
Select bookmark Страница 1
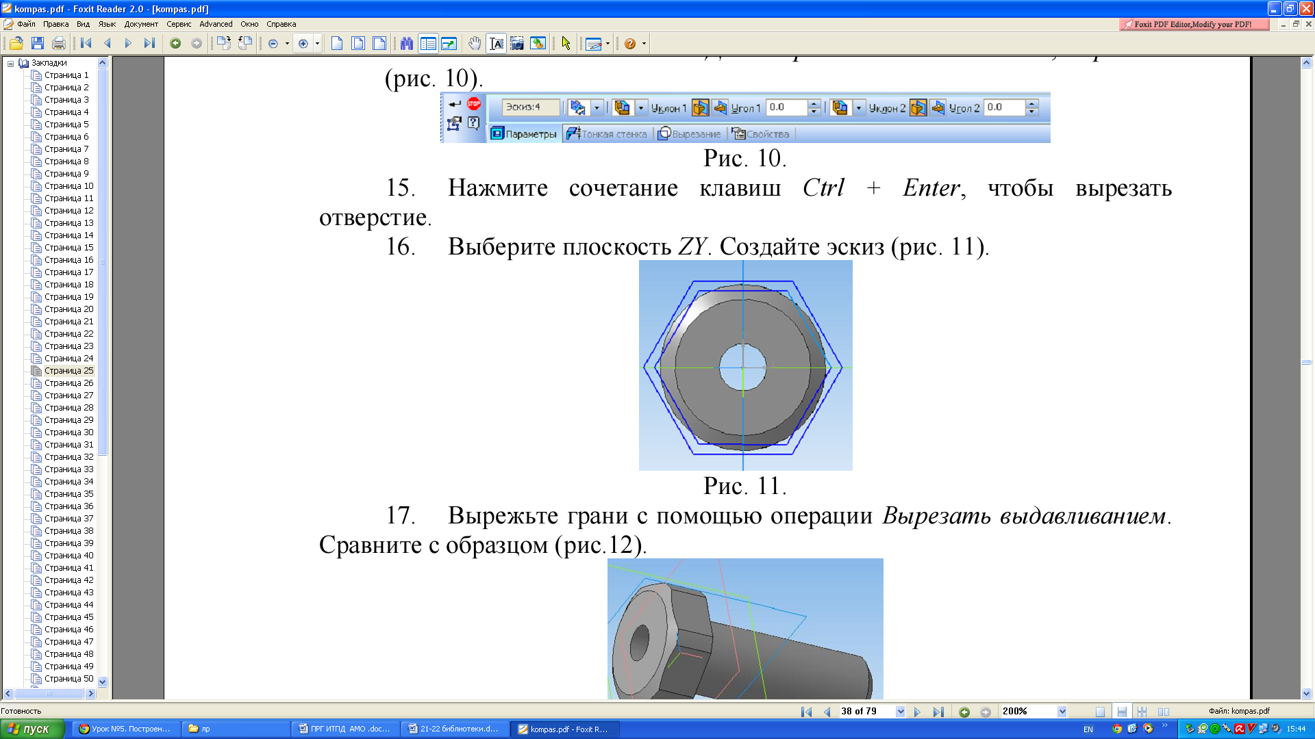(x=66, y=75)
